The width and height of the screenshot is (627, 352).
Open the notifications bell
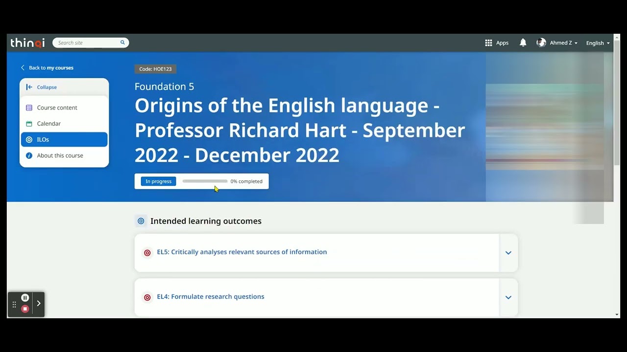coord(523,43)
